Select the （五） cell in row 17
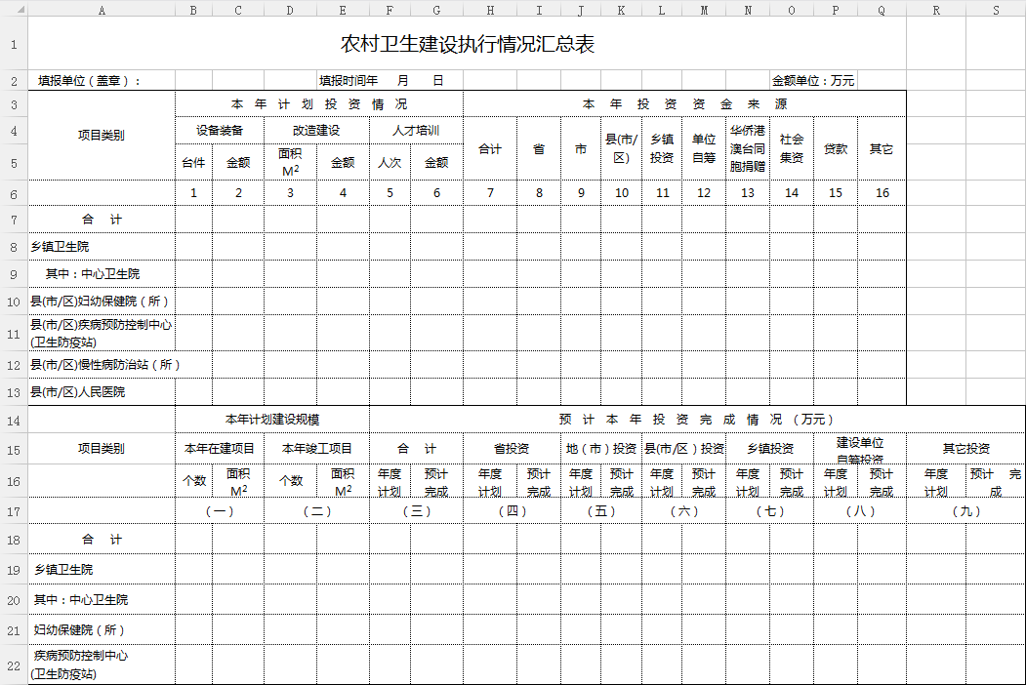The height and width of the screenshot is (685, 1026). [x=600, y=511]
